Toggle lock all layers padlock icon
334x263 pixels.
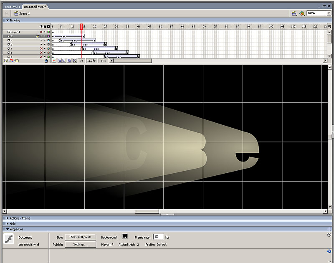(x=45, y=26)
